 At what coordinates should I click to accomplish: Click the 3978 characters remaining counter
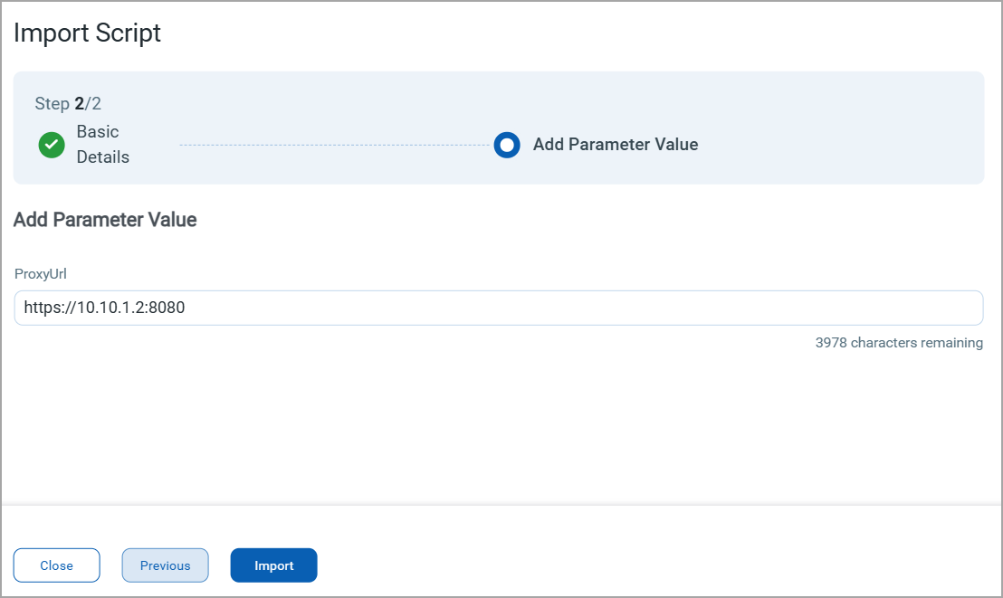[899, 343]
